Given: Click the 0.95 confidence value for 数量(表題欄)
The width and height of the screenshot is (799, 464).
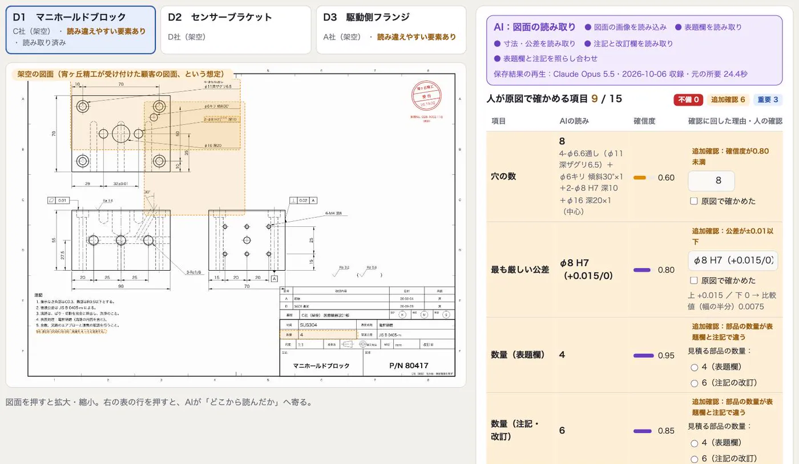Looking at the screenshot, I should 666,355.
